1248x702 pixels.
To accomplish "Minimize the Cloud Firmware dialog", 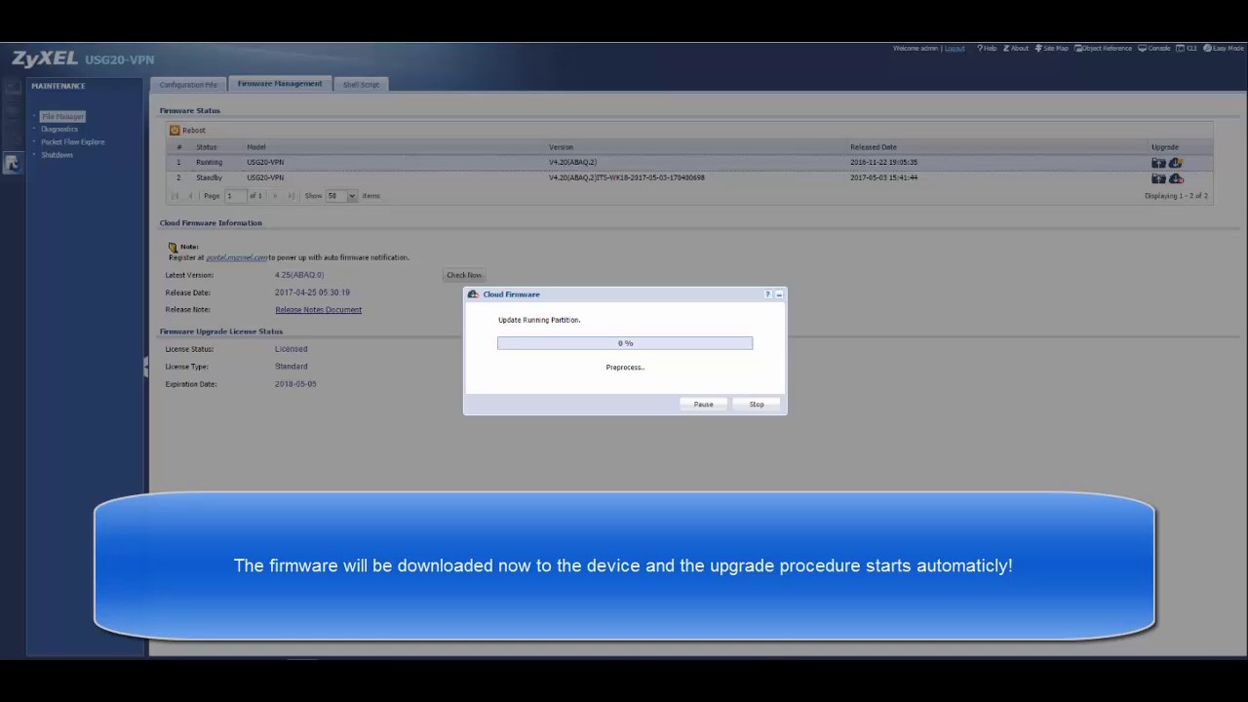I will 778,294.
